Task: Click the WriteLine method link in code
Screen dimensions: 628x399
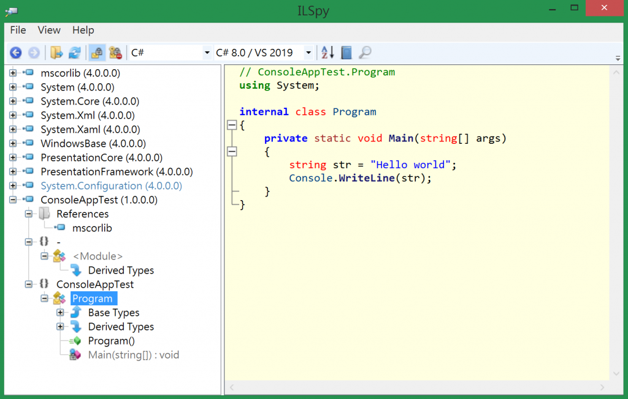Action: pos(367,178)
